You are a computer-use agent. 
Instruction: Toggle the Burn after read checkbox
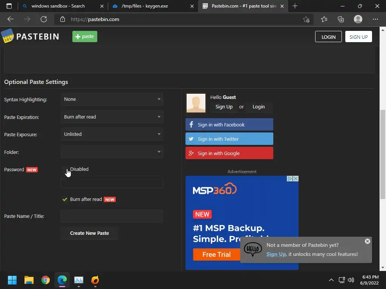point(65,199)
